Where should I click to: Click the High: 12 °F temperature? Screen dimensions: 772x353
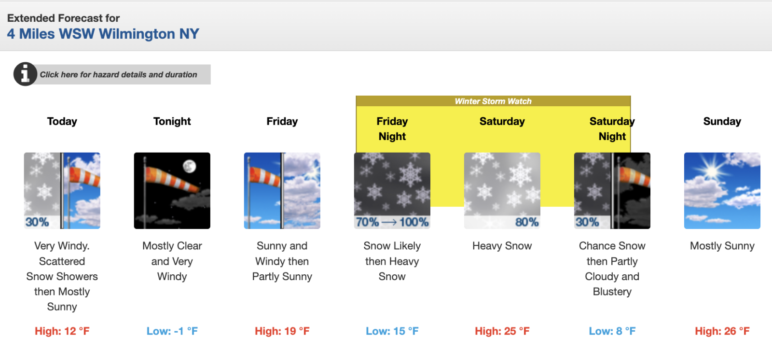[x=62, y=331]
